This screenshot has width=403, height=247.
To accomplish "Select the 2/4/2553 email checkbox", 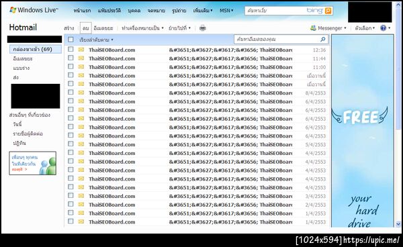I will point(71,204).
